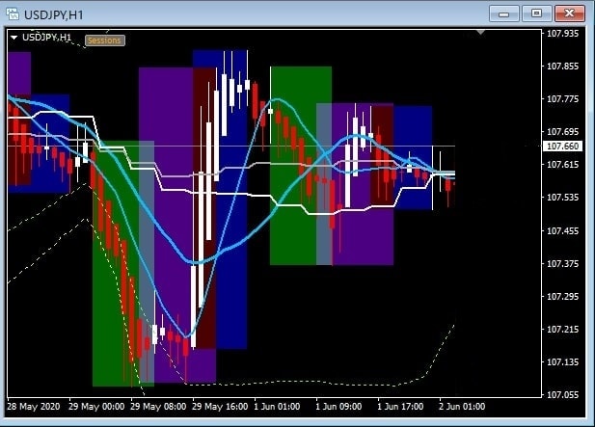The width and height of the screenshot is (595, 427).
Task: Expand the USDJPY,H1 chart dropdown triangle
Action: click(14, 37)
